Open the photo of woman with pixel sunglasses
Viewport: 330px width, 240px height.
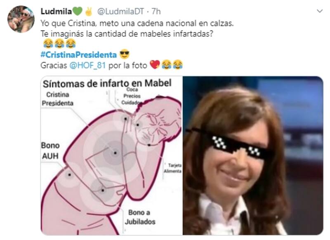click(x=253, y=155)
